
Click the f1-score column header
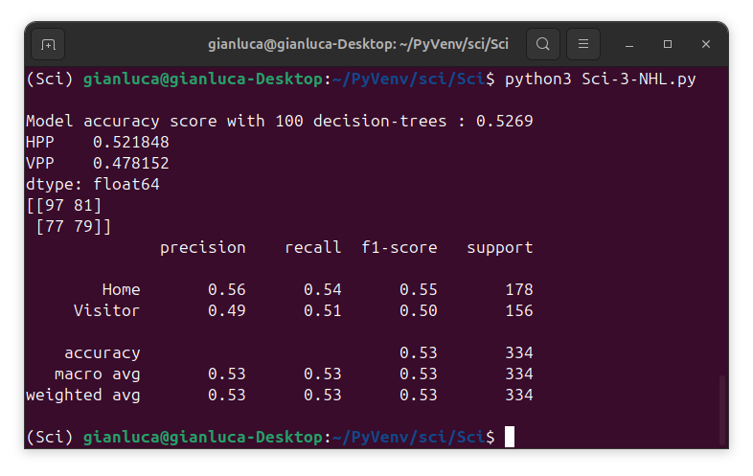pyautogui.click(x=399, y=247)
